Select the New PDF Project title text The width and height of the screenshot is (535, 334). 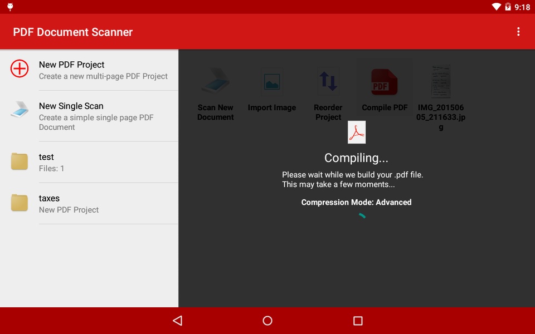[x=71, y=65]
